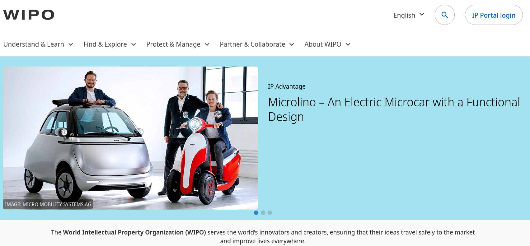Select the first carousel dot
Viewport: 530px width, 246px height.
coord(256,213)
